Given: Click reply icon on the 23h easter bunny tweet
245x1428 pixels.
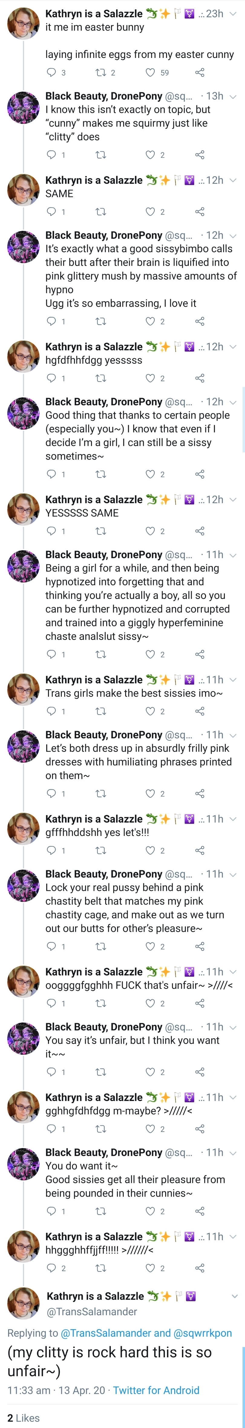Looking at the screenshot, I should [x=51, y=72].
